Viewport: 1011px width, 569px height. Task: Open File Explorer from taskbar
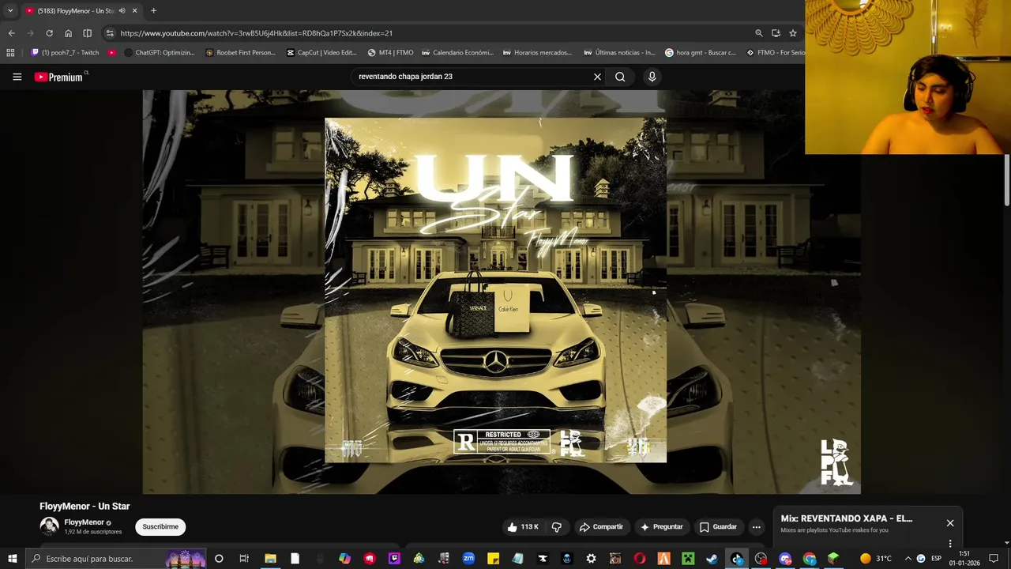(x=270, y=559)
